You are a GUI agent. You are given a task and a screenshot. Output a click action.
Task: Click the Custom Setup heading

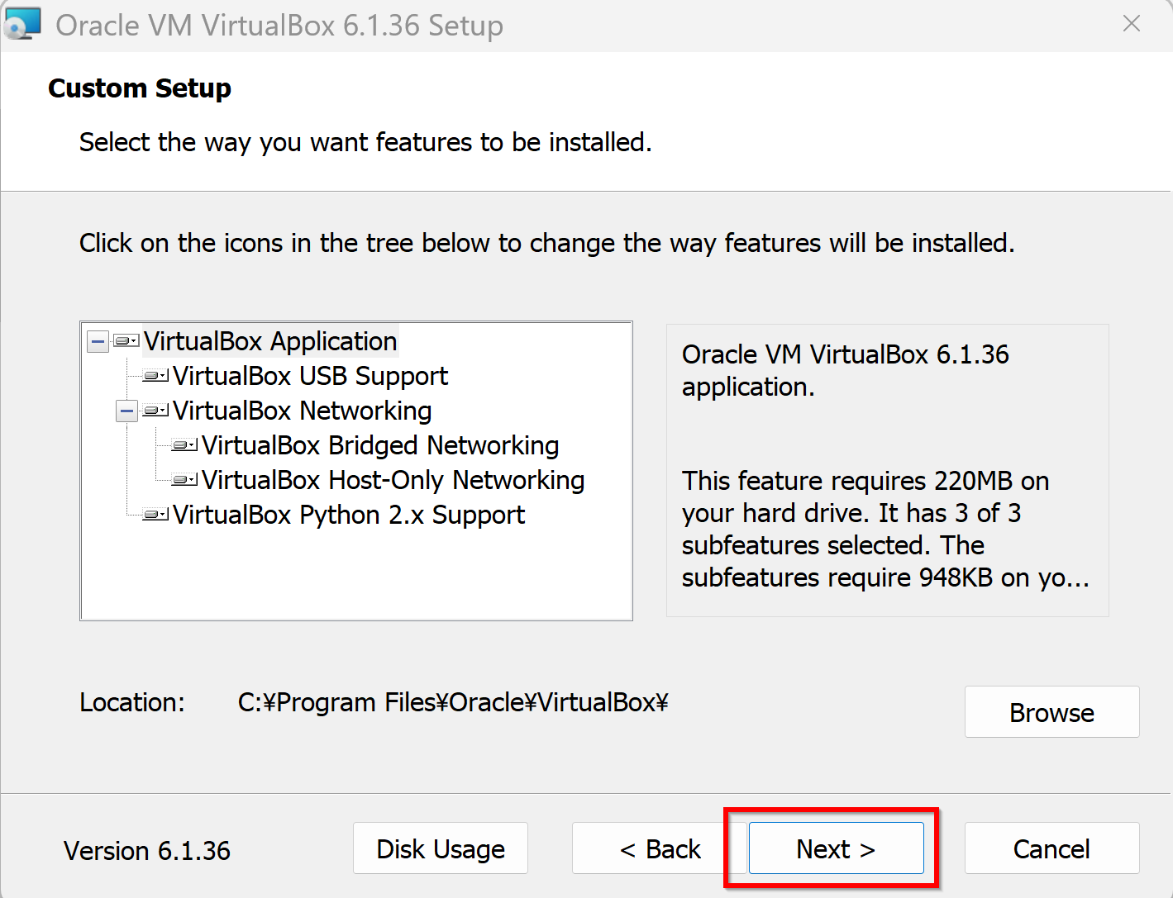[x=140, y=88]
